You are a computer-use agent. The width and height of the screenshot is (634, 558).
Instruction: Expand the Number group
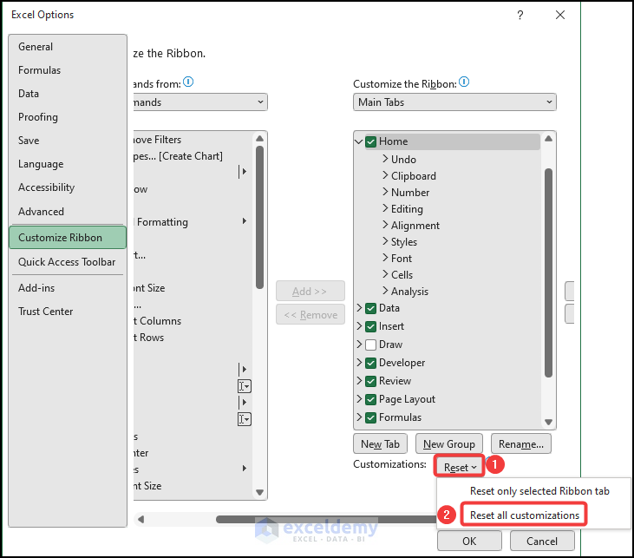click(385, 192)
